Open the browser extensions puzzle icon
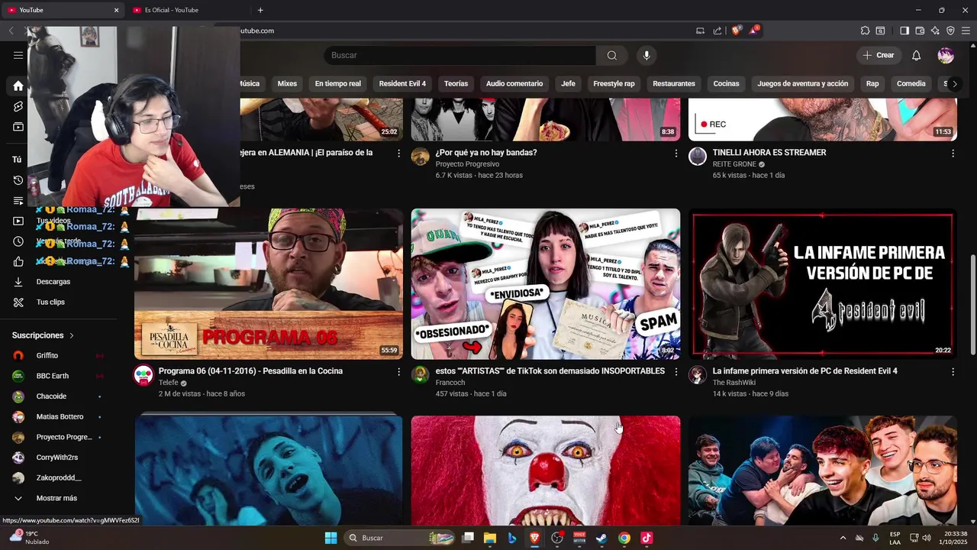The image size is (977, 550). pos(865,31)
